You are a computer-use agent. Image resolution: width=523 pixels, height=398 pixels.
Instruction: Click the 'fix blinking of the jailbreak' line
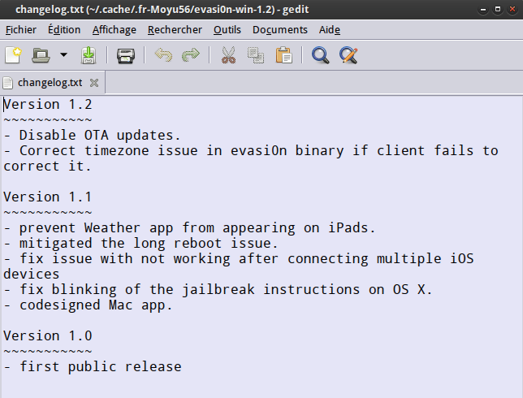(x=218, y=289)
